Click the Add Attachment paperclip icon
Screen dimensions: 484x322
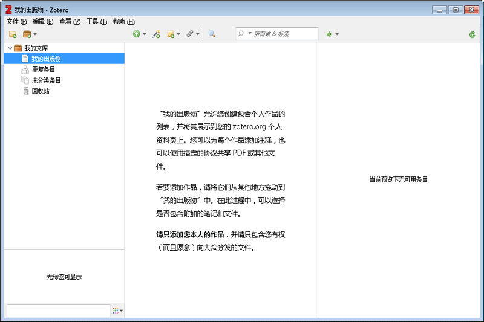[190, 34]
